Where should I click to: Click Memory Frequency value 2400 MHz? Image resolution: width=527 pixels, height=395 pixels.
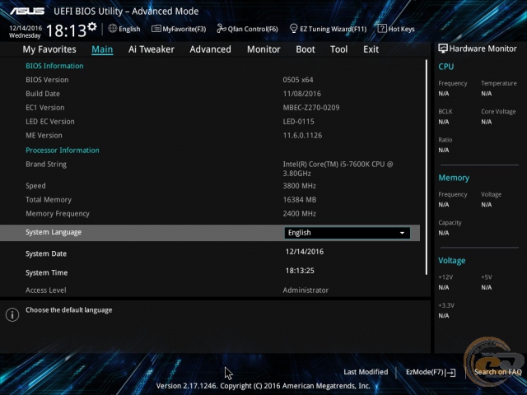pyautogui.click(x=299, y=214)
